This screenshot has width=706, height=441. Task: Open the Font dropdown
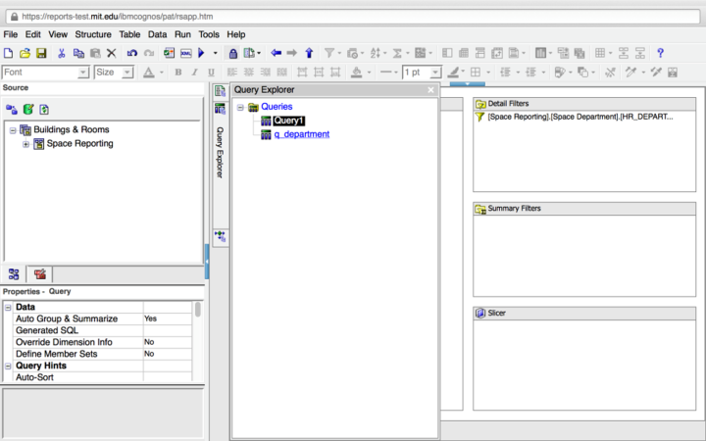83,73
